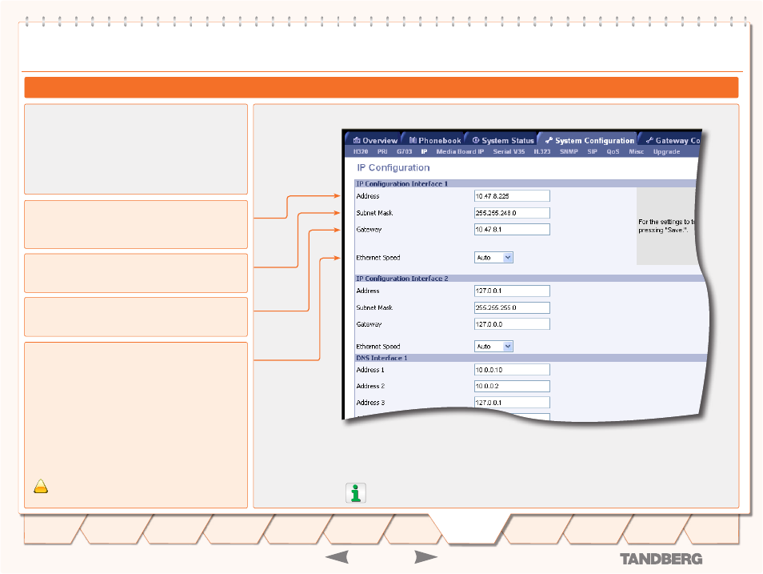The height and width of the screenshot is (574, 763).
Task: Open the Gateway Configuration tab
Action: click(x=672, y=140)
